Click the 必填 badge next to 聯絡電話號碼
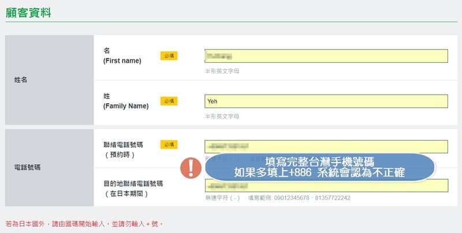 tap(169, 144)
